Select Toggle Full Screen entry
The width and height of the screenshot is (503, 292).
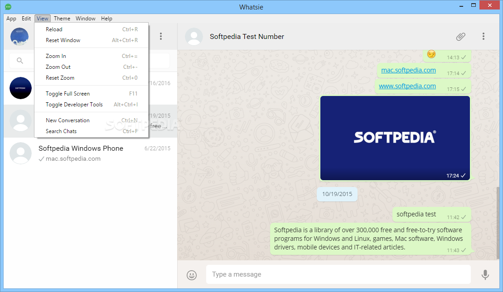coord(92,94)
